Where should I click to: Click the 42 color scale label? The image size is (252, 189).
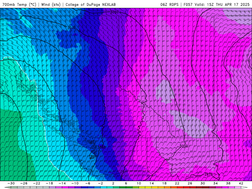click(x=241, y=183)
